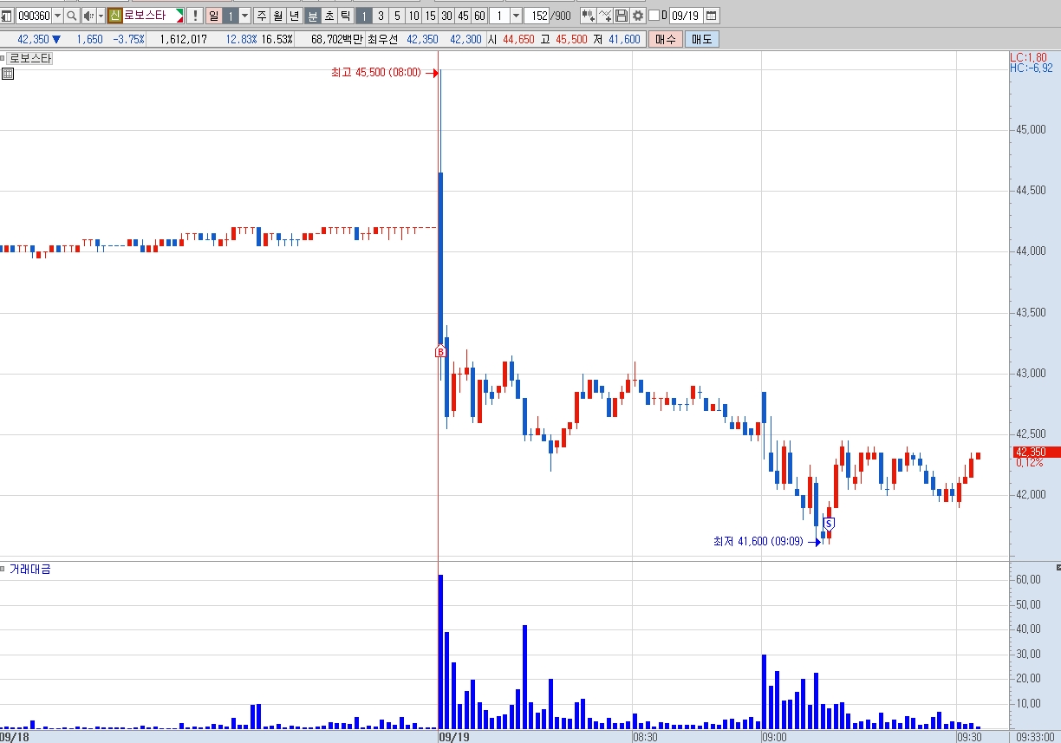This screenshot has width=1061, height=743.
Task: Set interval to 5 minutes
Action: click(397, 16)
